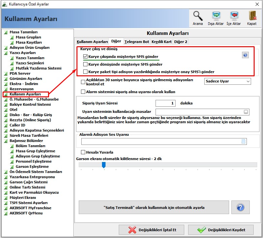Open Adisyon Kapatma Seçenekleri

pos(37,130)
